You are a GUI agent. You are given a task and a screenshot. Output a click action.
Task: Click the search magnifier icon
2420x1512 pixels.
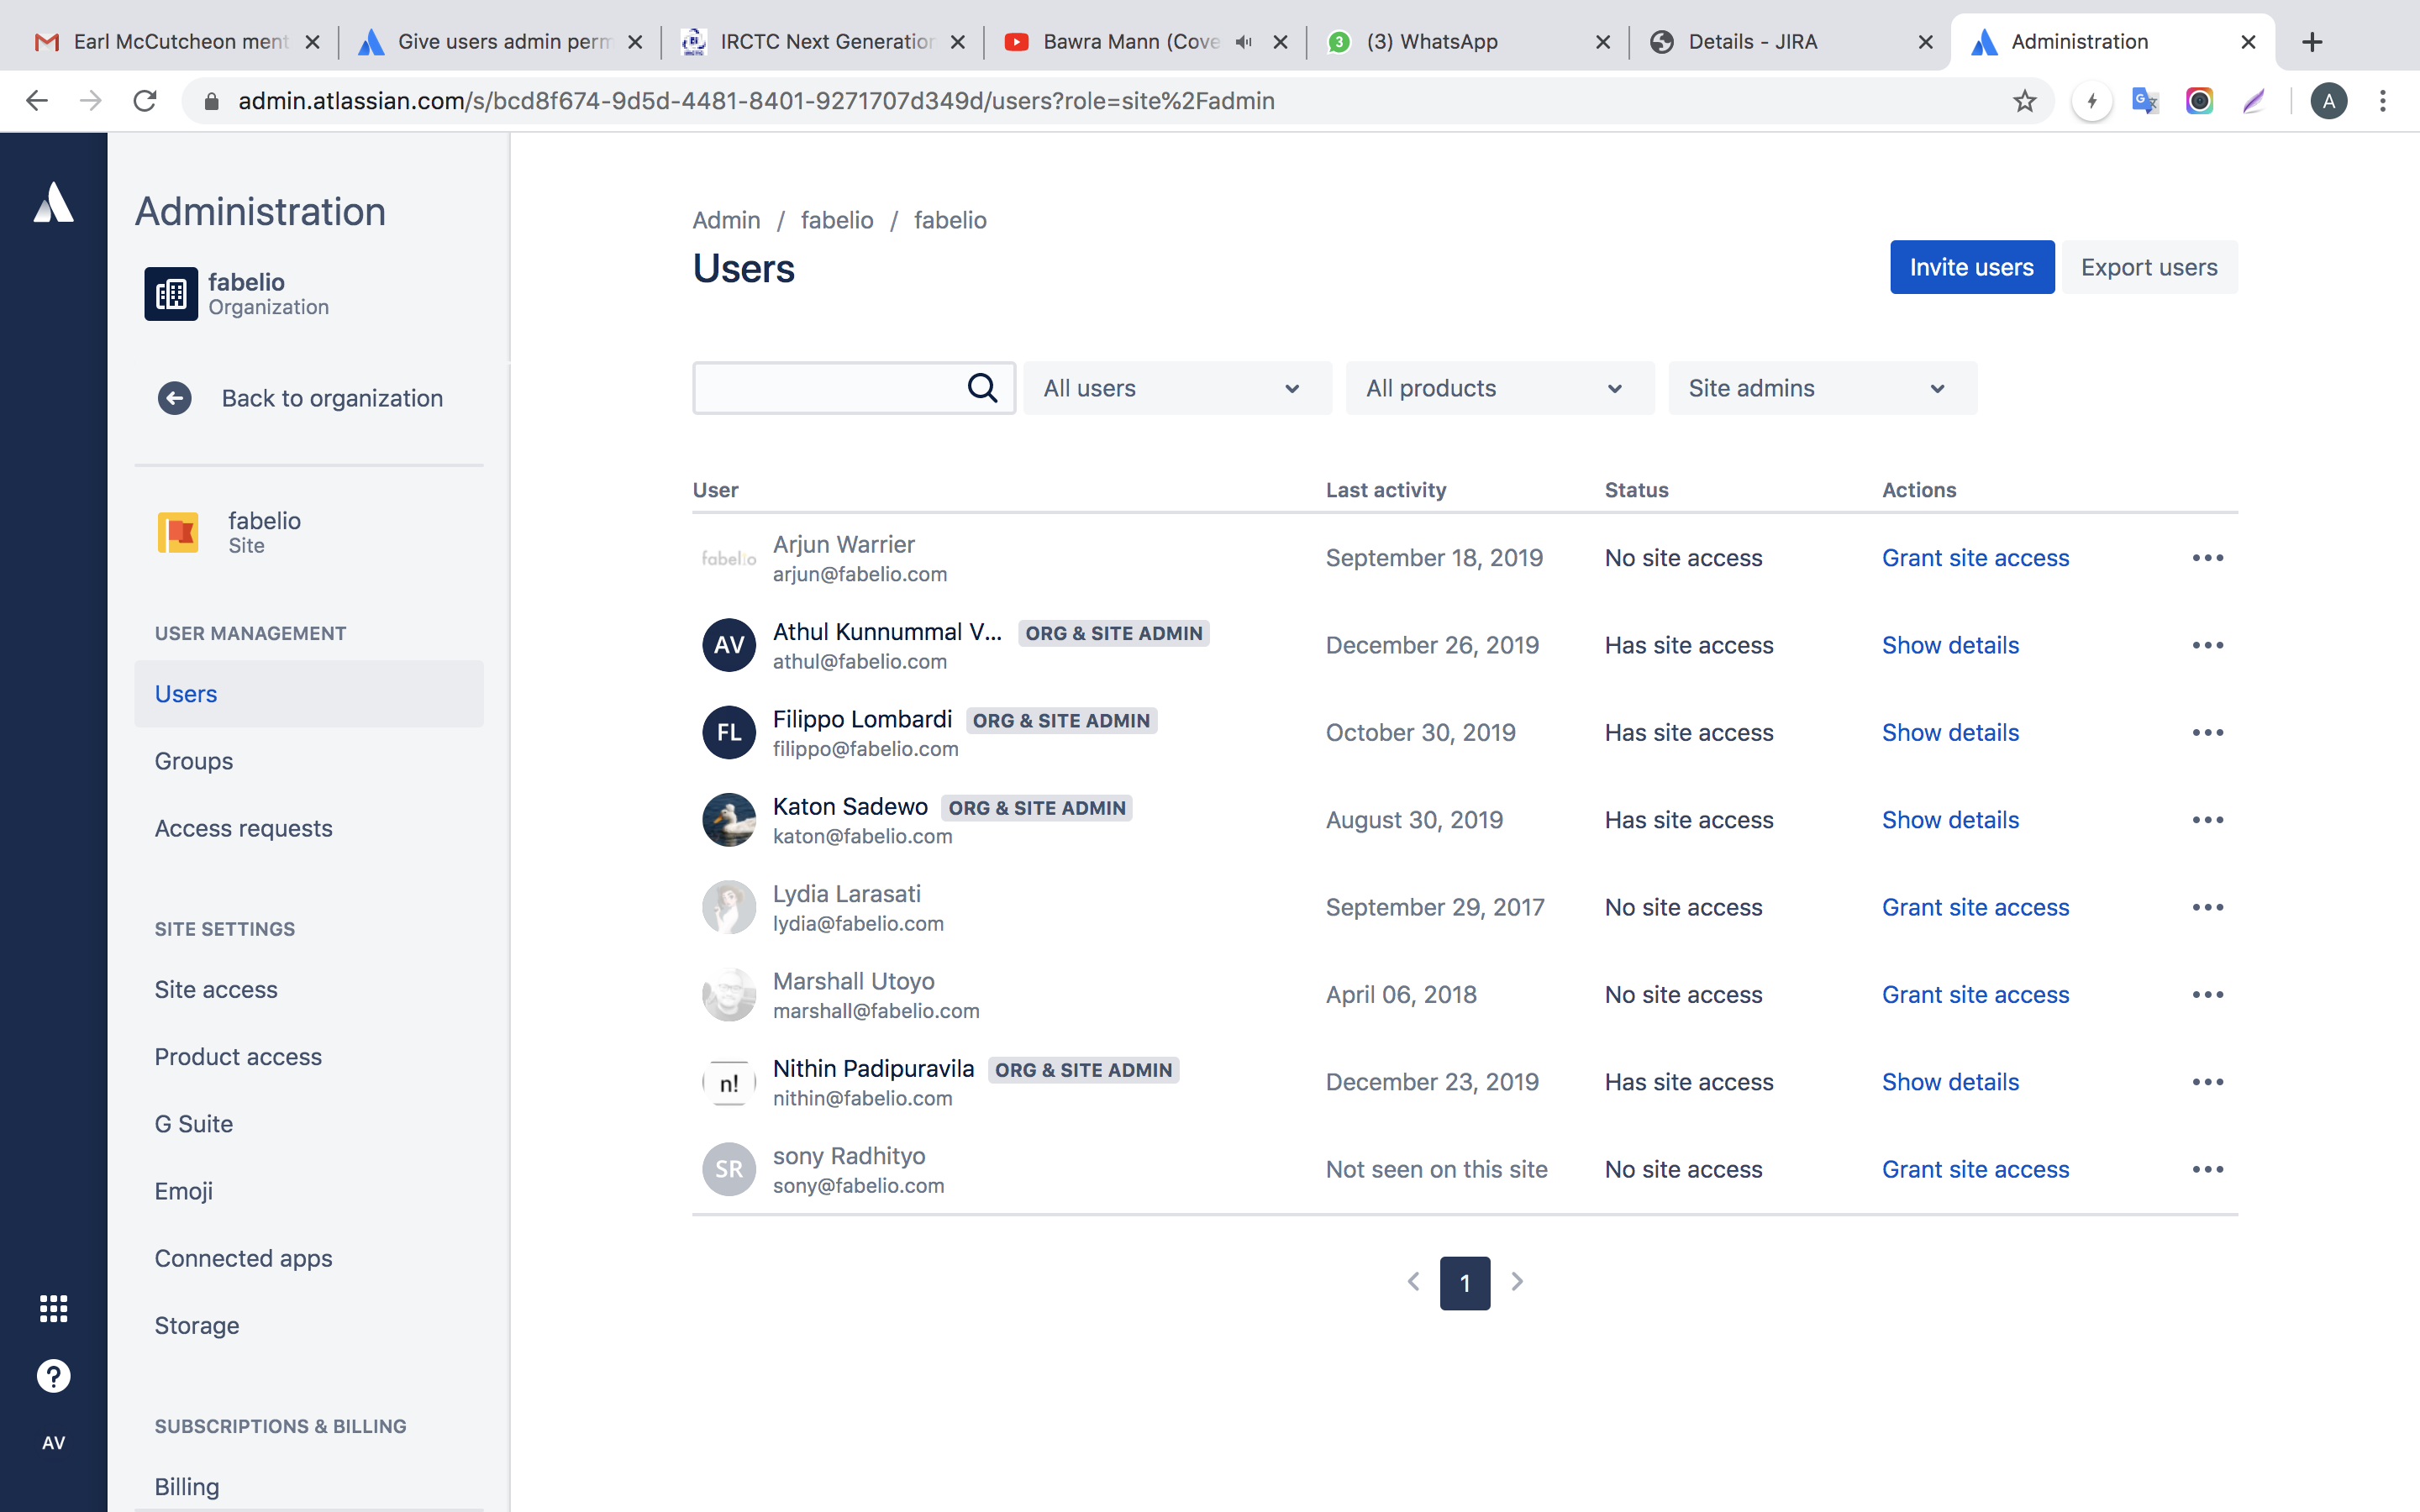coord(982,388)
